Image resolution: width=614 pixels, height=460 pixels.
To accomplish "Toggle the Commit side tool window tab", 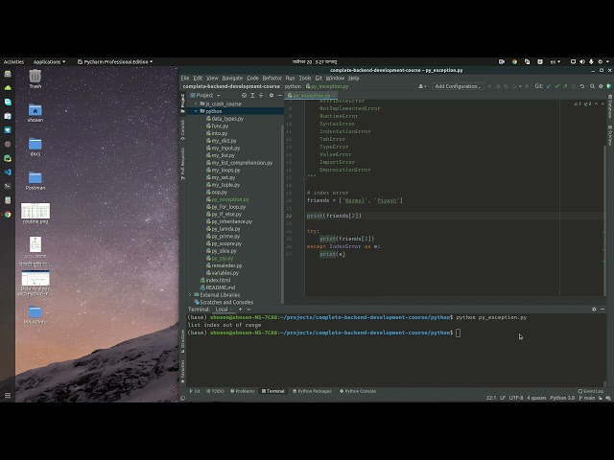I will click(x=182, y=130).
